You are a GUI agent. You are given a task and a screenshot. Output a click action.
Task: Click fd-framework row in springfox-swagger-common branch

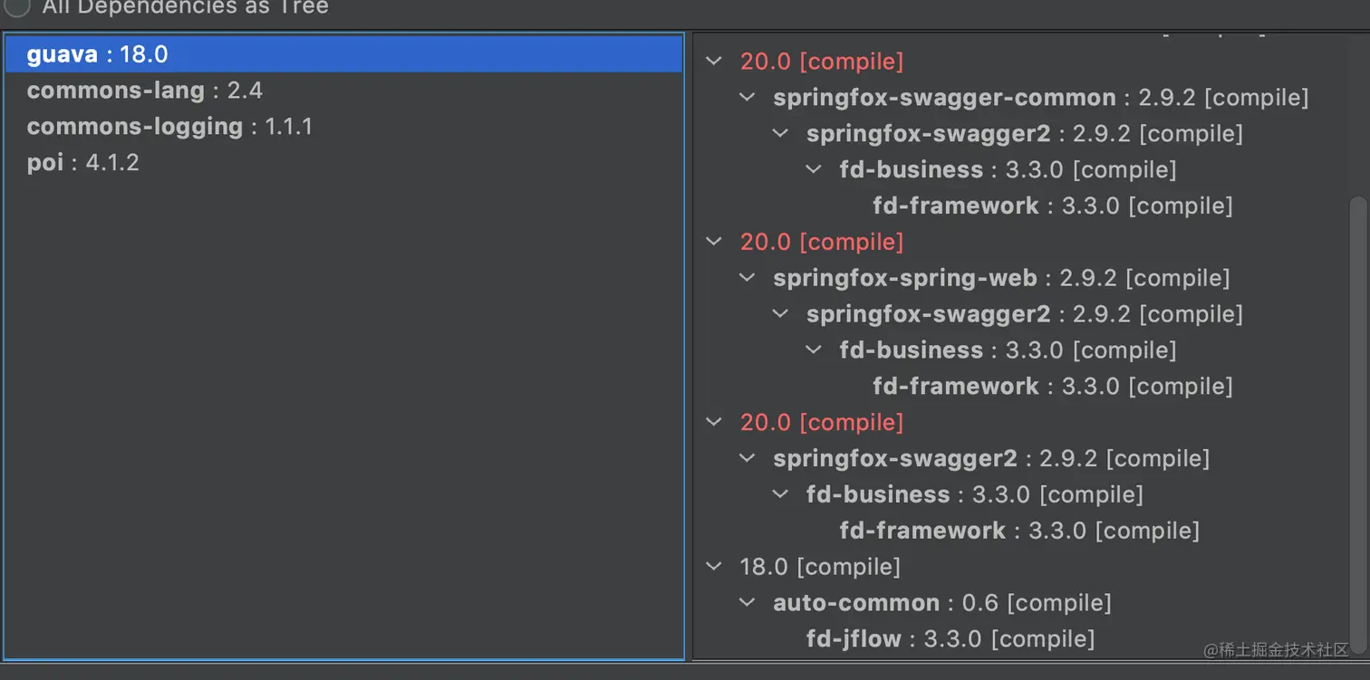click(1053, 206)
